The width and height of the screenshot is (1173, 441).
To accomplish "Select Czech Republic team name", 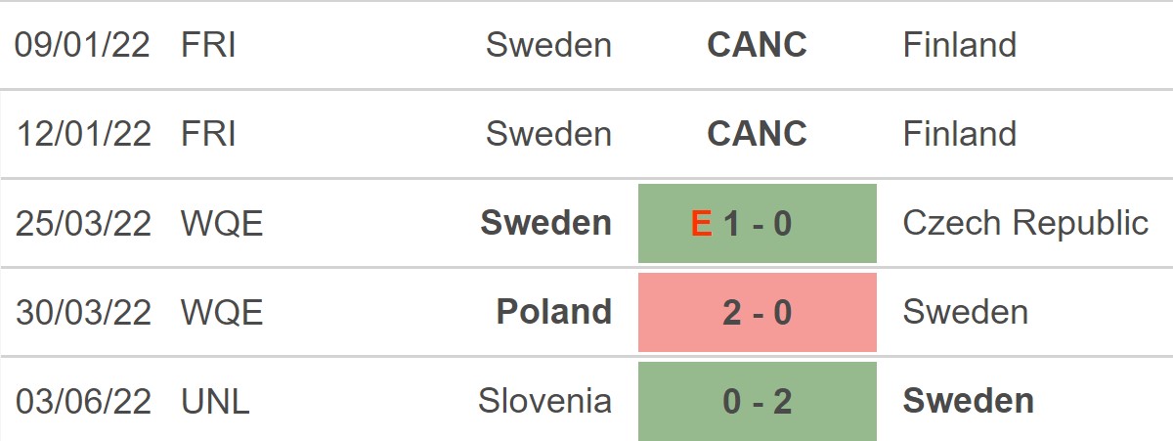I will click(1025, 224).
